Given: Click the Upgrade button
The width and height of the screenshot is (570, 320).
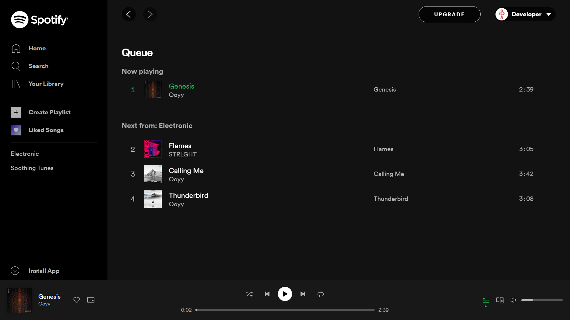Looking at the screenshot, I should [x=449, y=14].
